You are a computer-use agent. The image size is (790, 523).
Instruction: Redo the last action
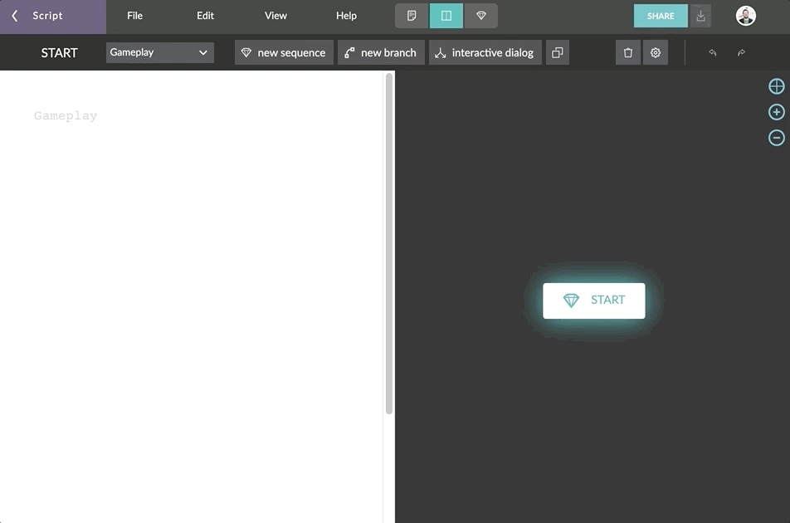pos(741,52)
